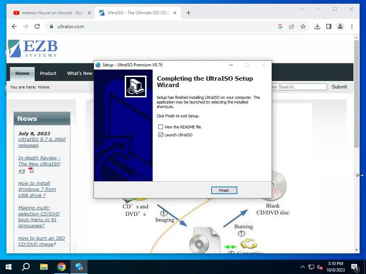
Task: Click the EZB Systems logo
Action: click(33, 49)
